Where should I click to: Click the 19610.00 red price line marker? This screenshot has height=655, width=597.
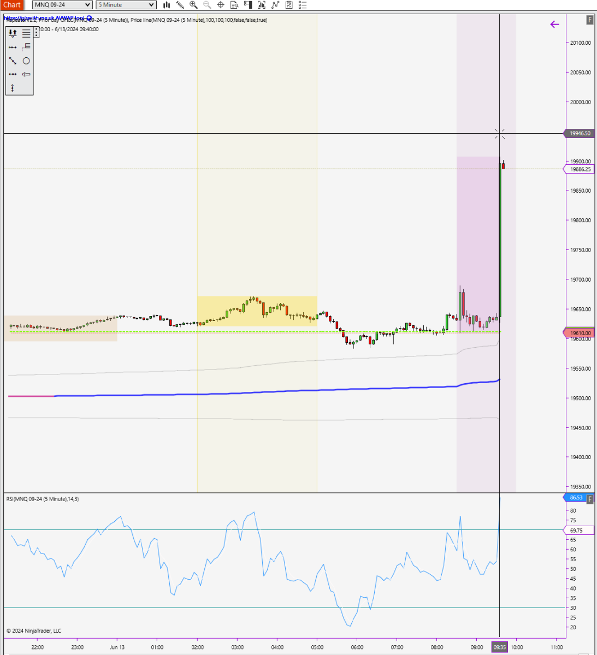click(579, 333)
